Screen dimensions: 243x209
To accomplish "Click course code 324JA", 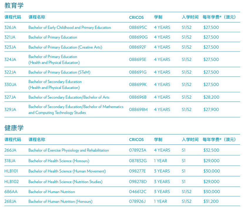I will pos(10,59).
